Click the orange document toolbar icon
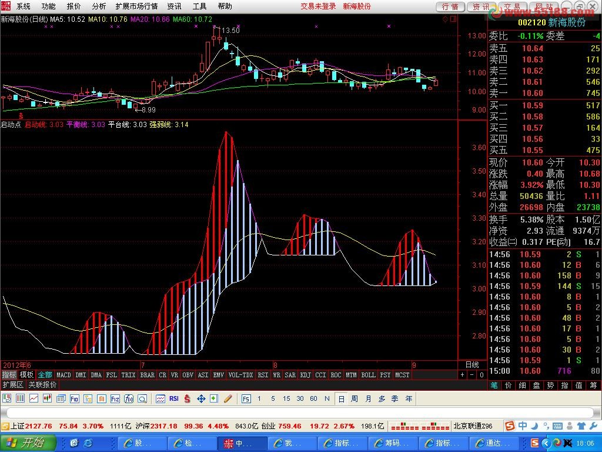602x452 pixels. click(101, 399)
